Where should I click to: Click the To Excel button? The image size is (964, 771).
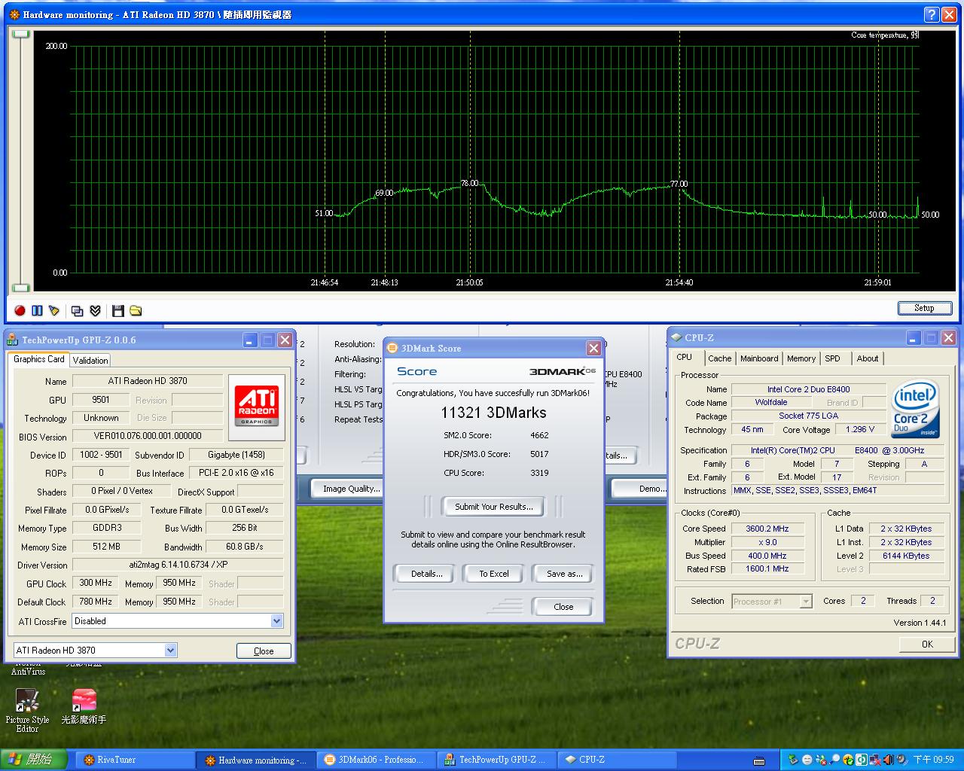(494, 574)
